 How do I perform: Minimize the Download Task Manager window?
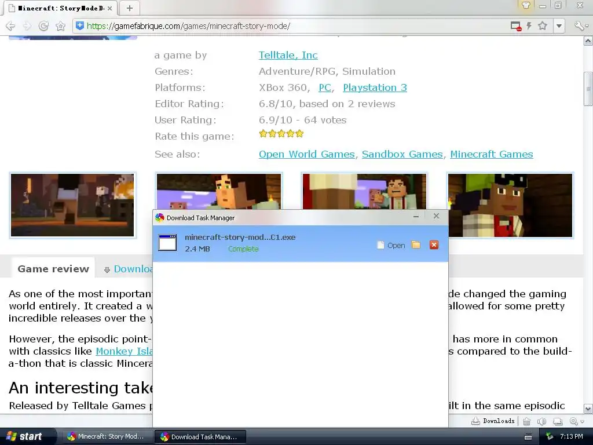[x=416, y=217]
